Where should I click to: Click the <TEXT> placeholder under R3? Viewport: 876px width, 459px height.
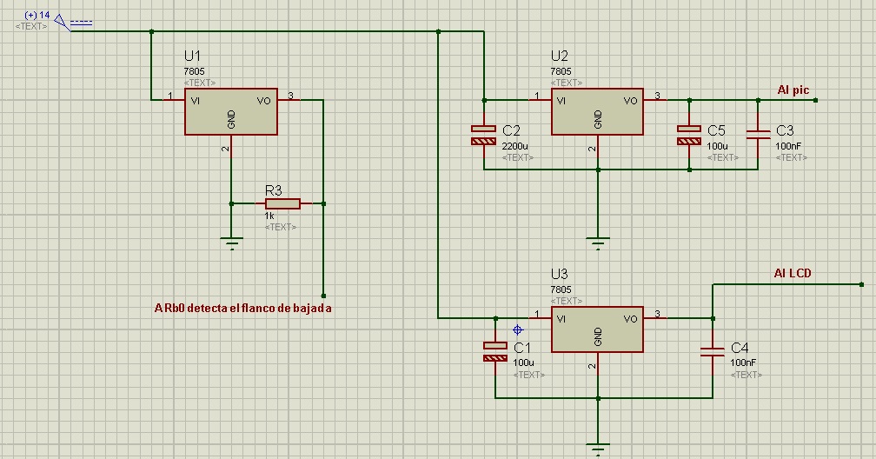point(281,227)
